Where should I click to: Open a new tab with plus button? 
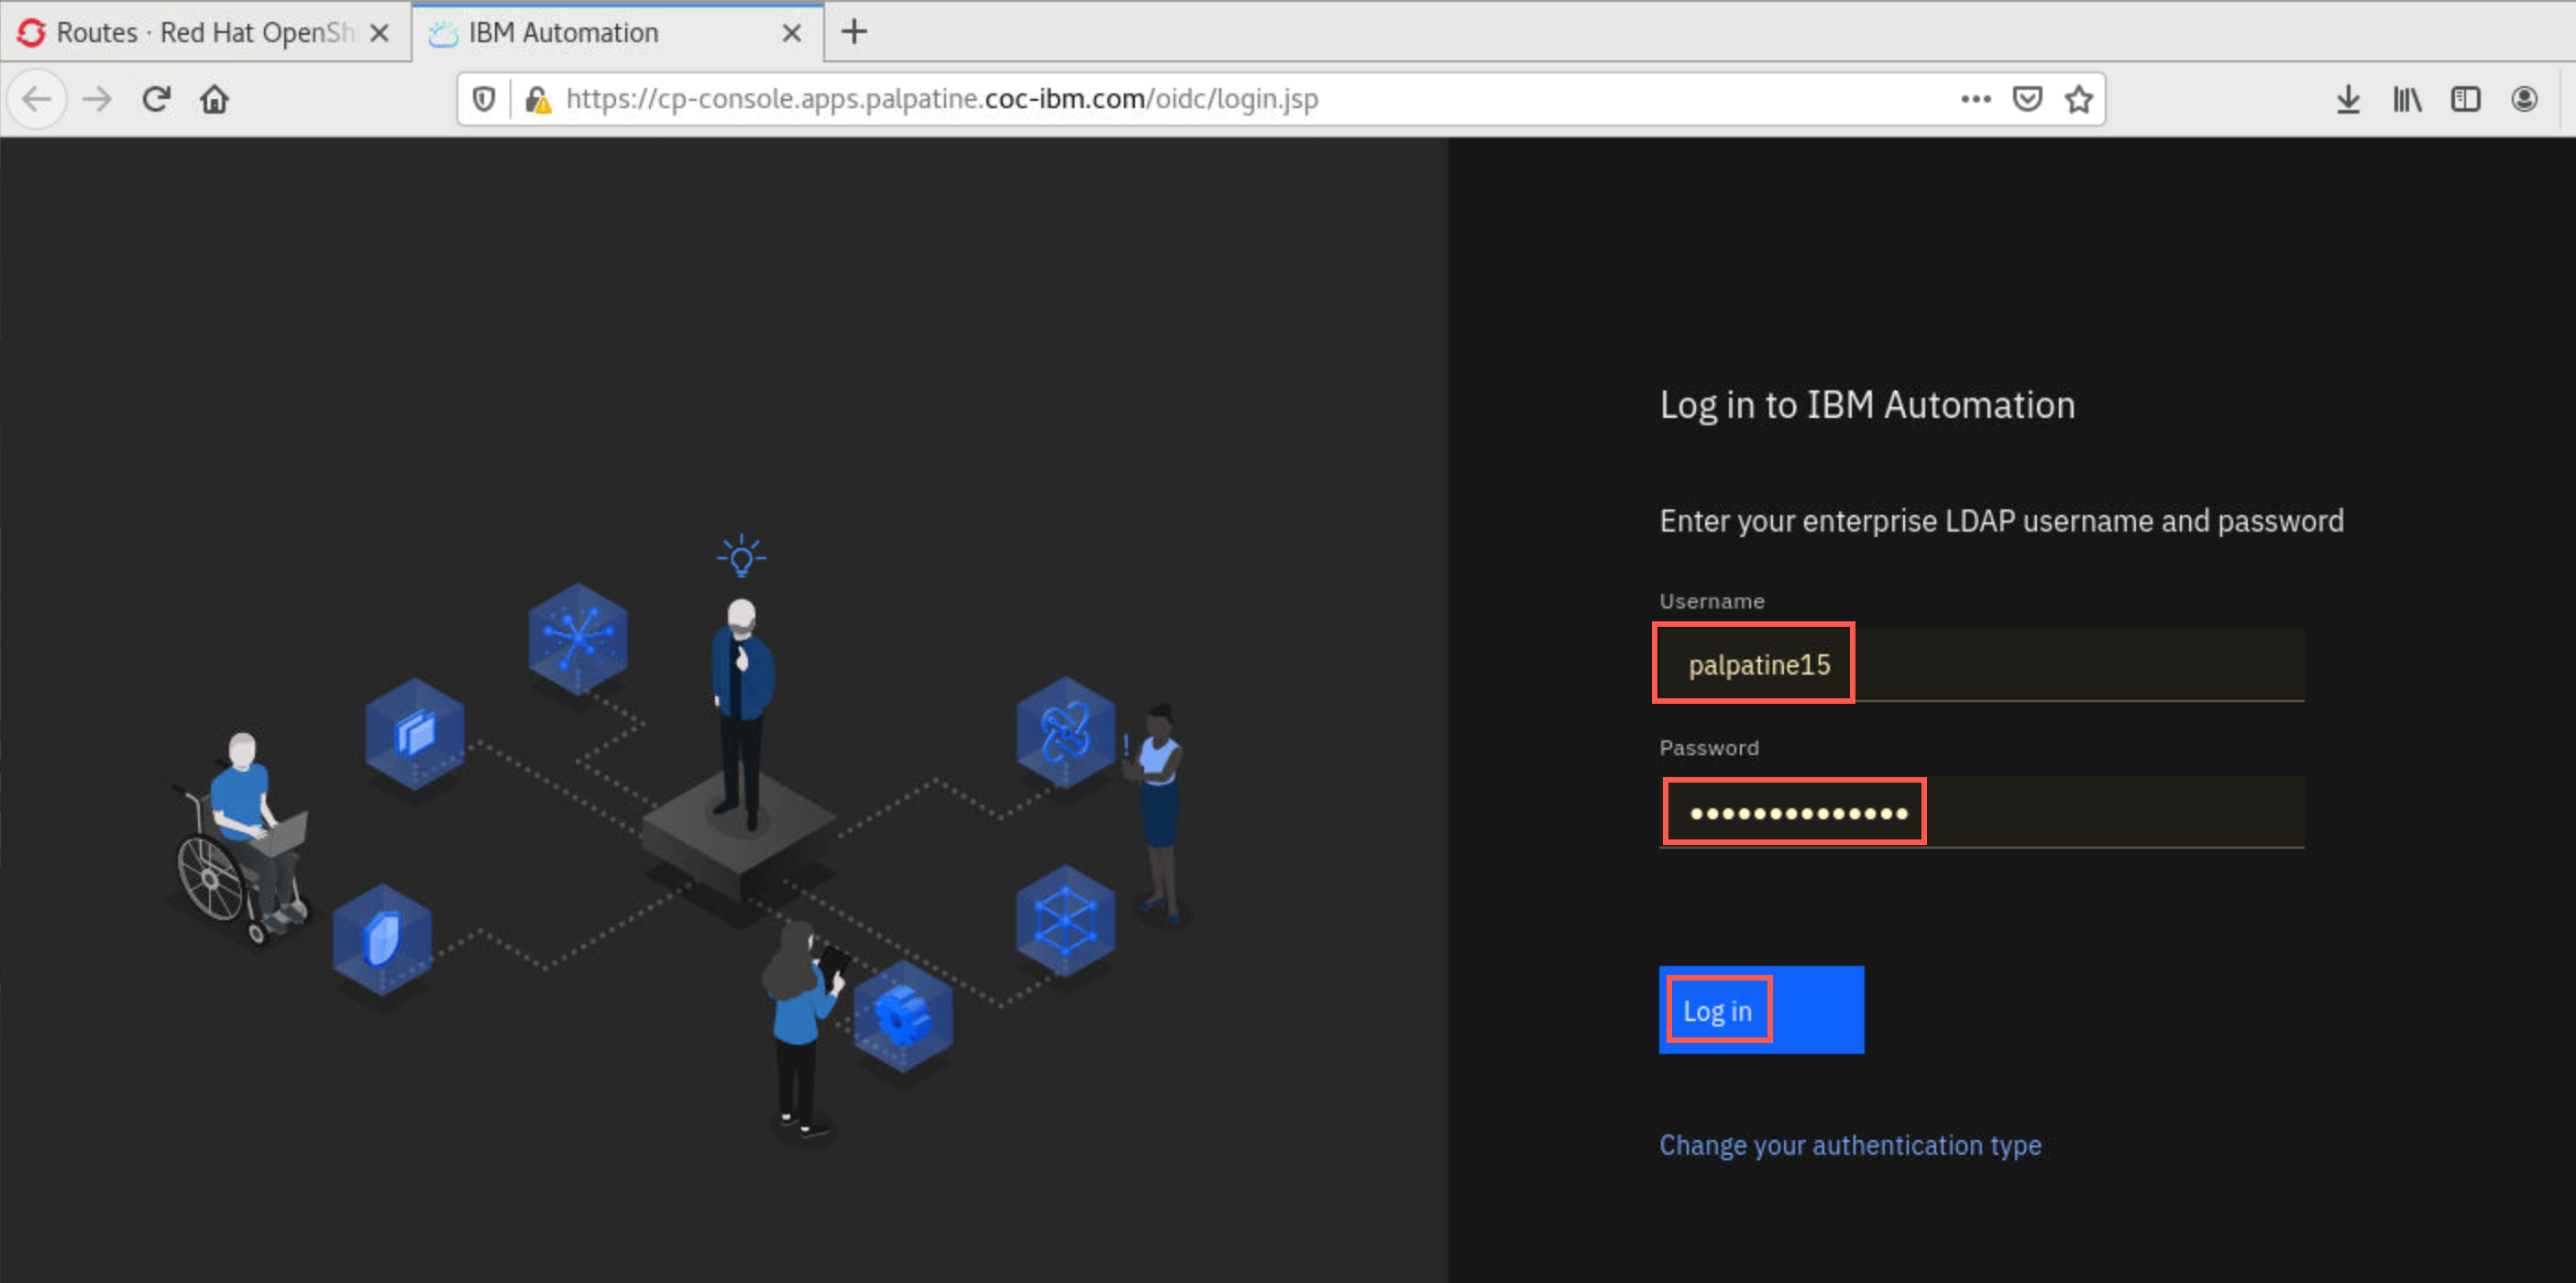854,32
